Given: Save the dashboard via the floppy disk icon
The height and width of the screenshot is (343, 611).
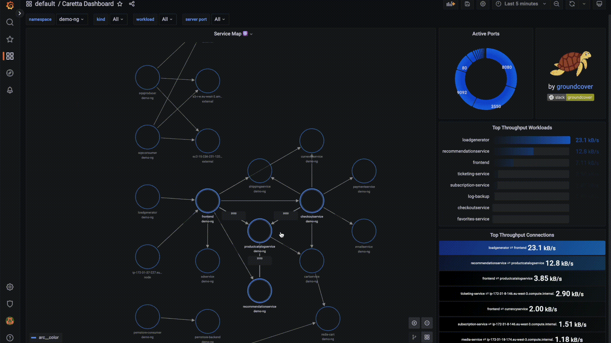Looking at the screenshot, I should (x=467, y=4).
